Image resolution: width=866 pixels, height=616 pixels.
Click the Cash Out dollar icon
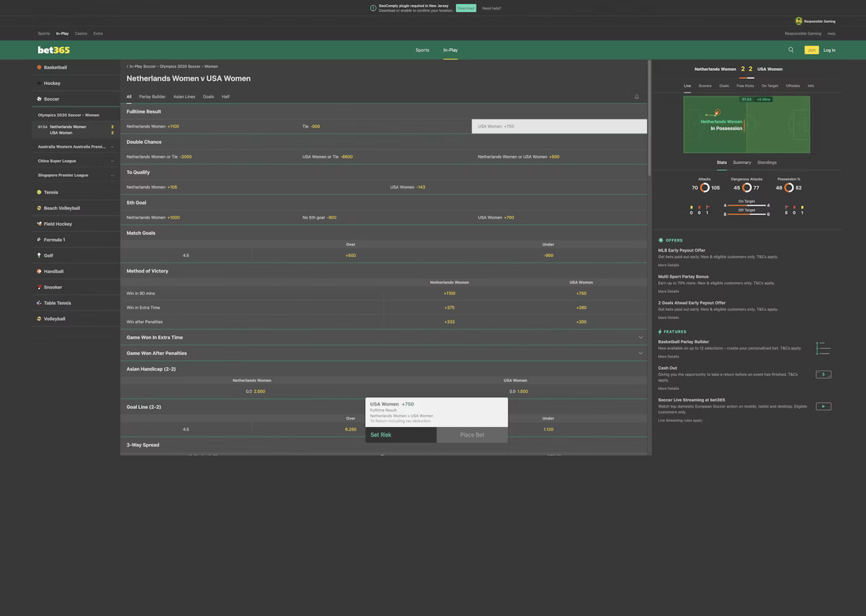[x=823, y=374]
